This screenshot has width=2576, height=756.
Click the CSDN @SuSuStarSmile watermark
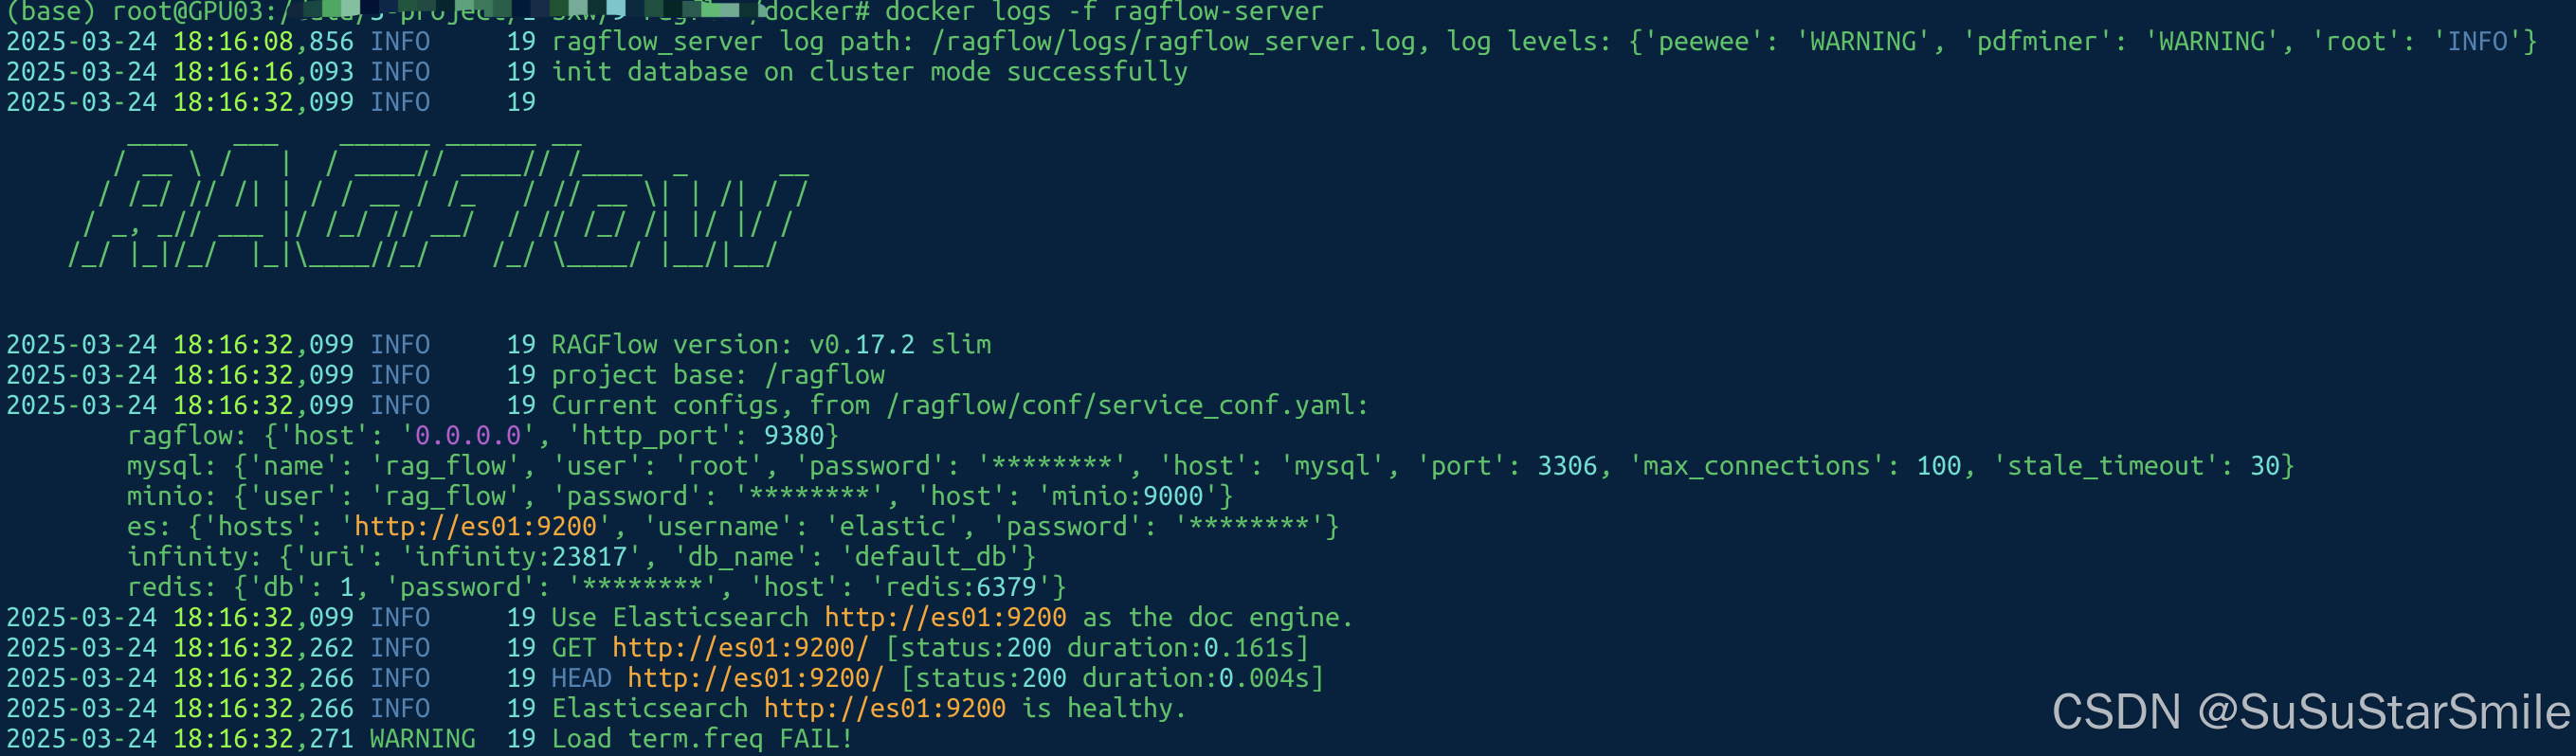click(x=2311, y=712)
